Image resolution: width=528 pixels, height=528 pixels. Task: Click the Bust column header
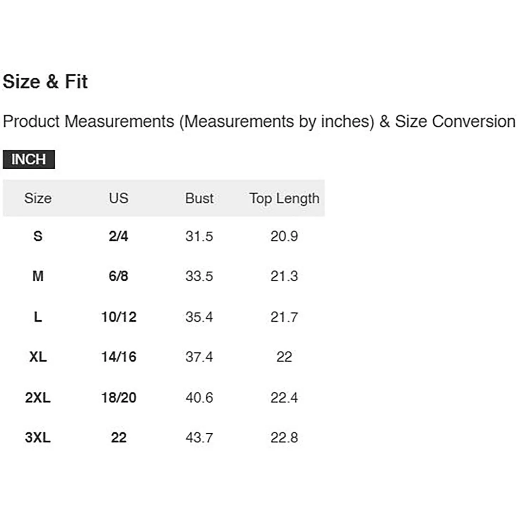coord(199,198)
